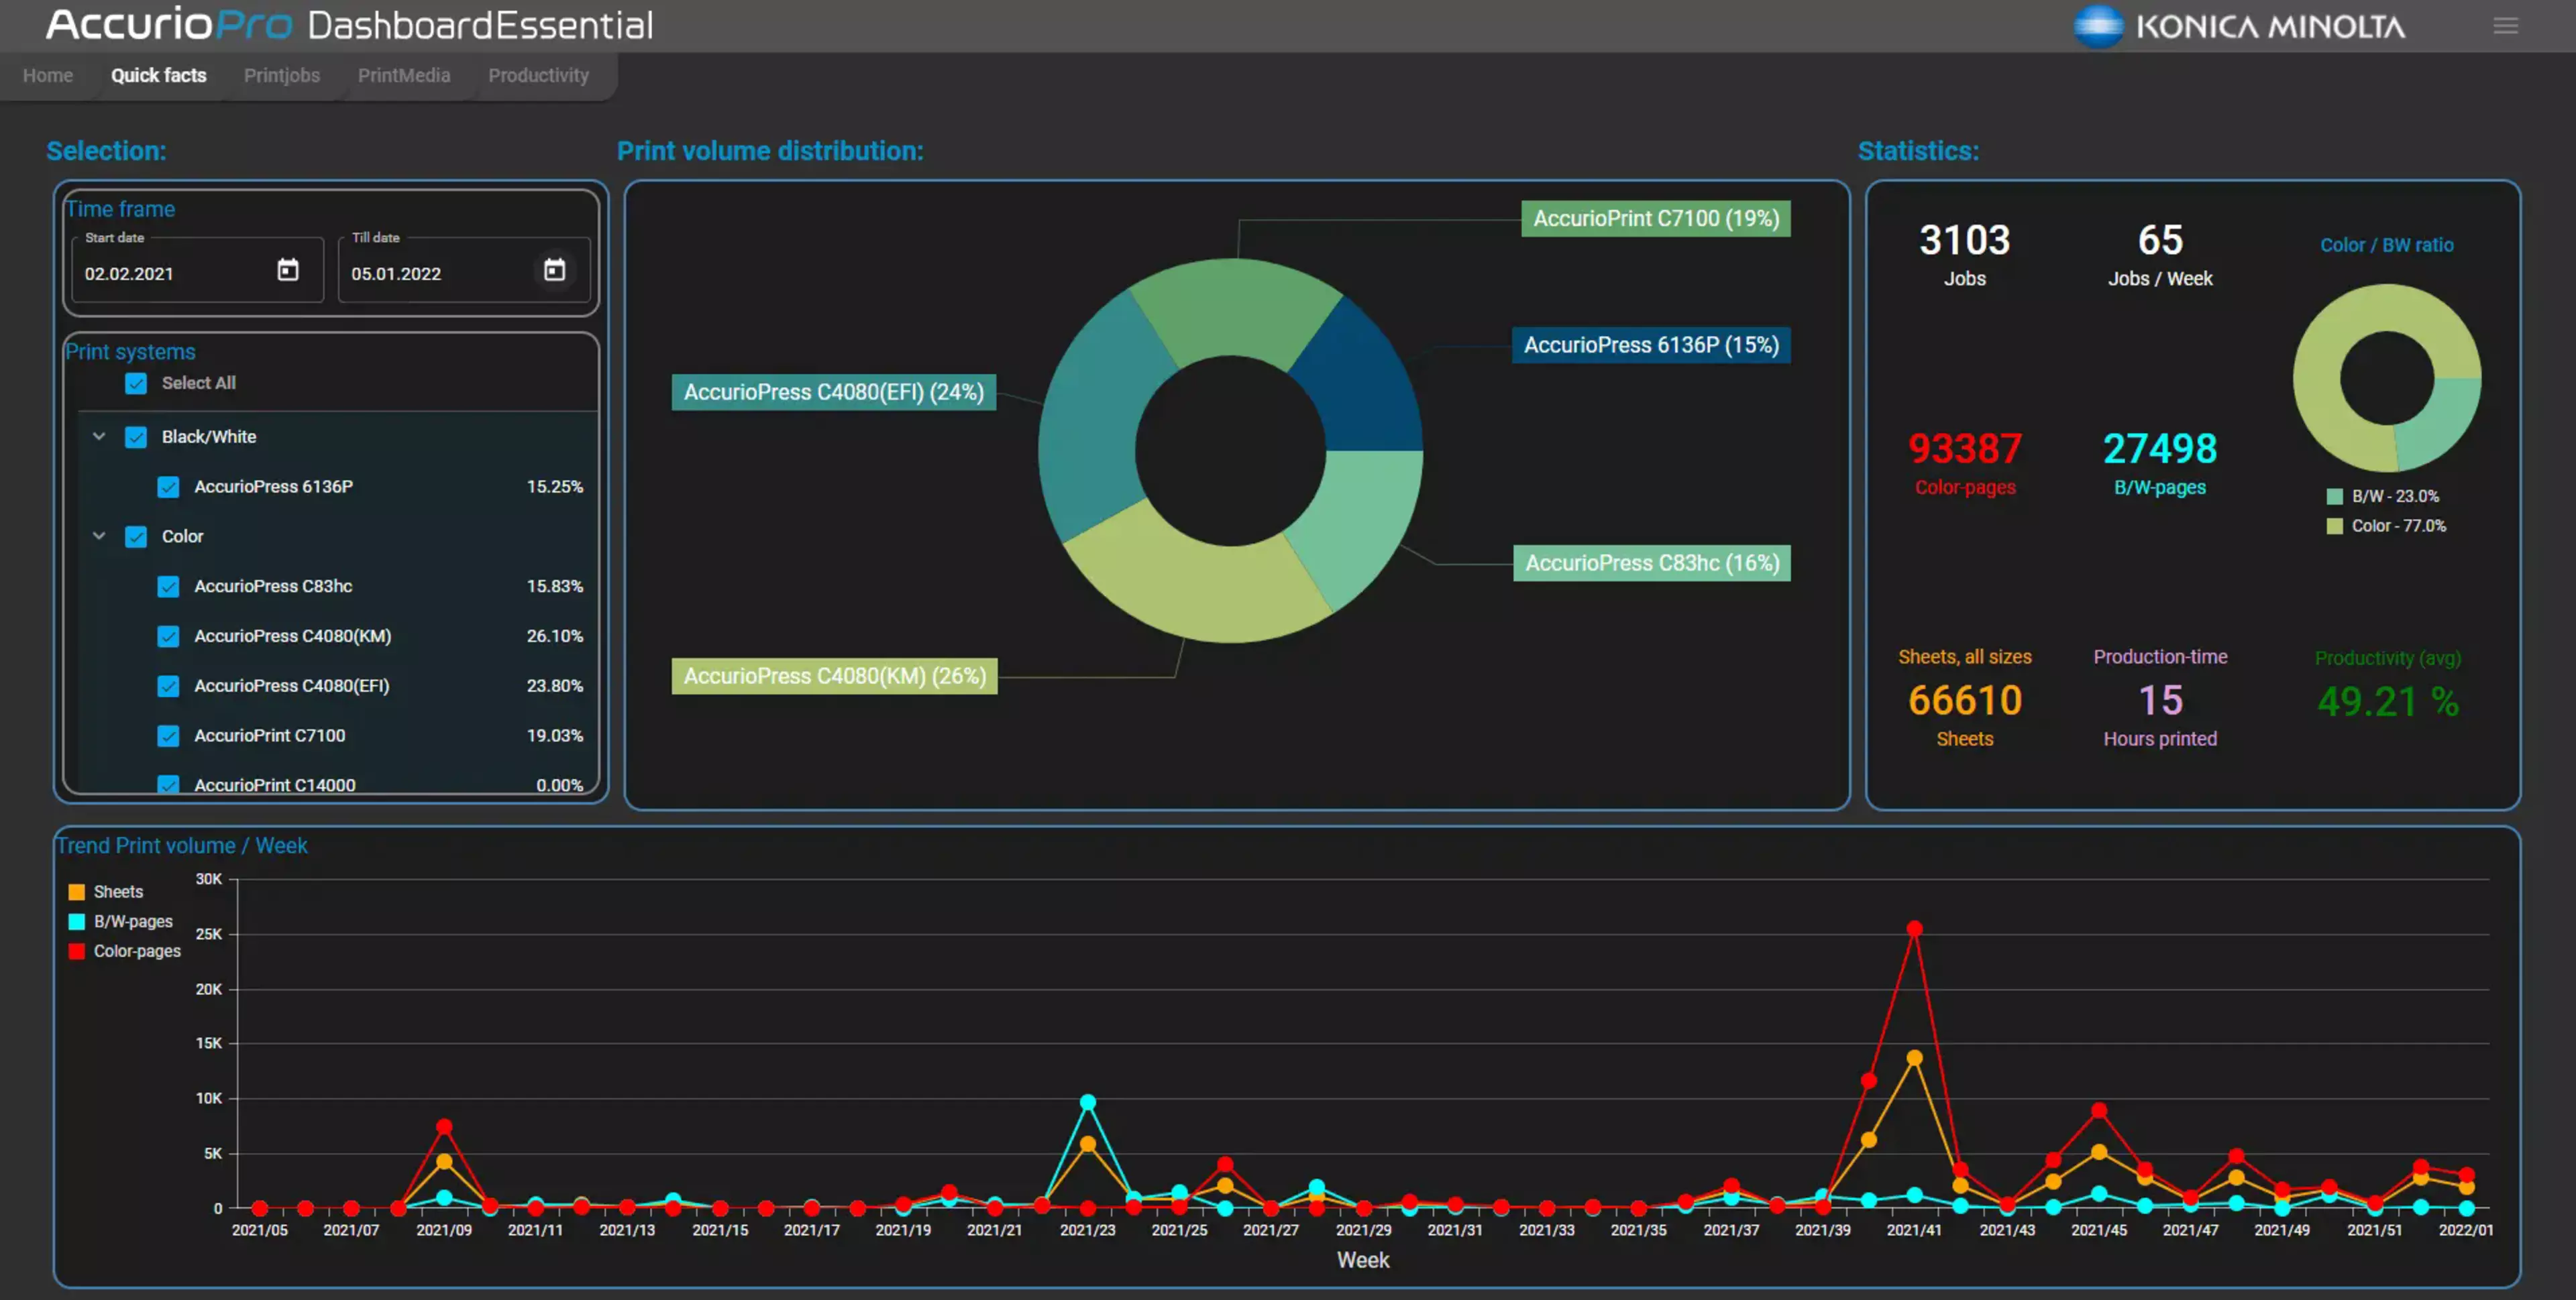Click the 19.03% value for AccurioPrint C7100

pyautogui.click(x=554, y=736)
